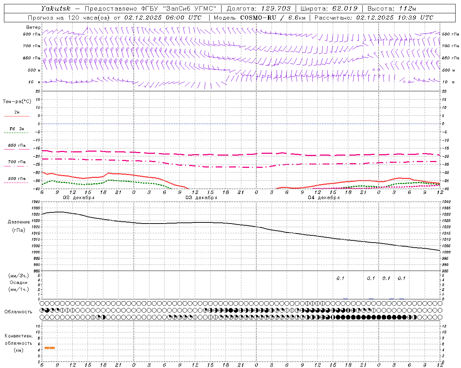
Task: Click the 03 декабря date label
Action: point(201,198)
